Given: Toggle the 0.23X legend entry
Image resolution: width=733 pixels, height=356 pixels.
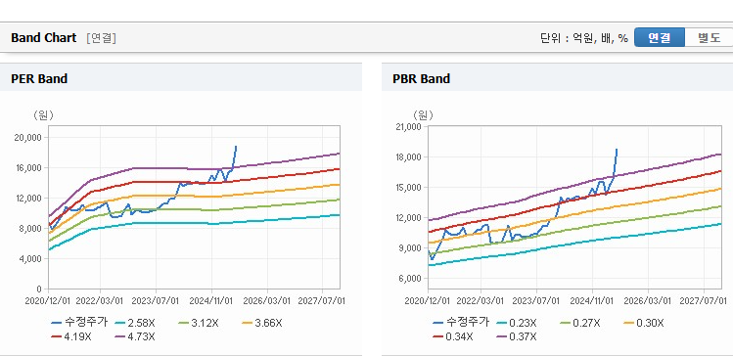Looking at the screenshot, I should [x=517, y=323].
